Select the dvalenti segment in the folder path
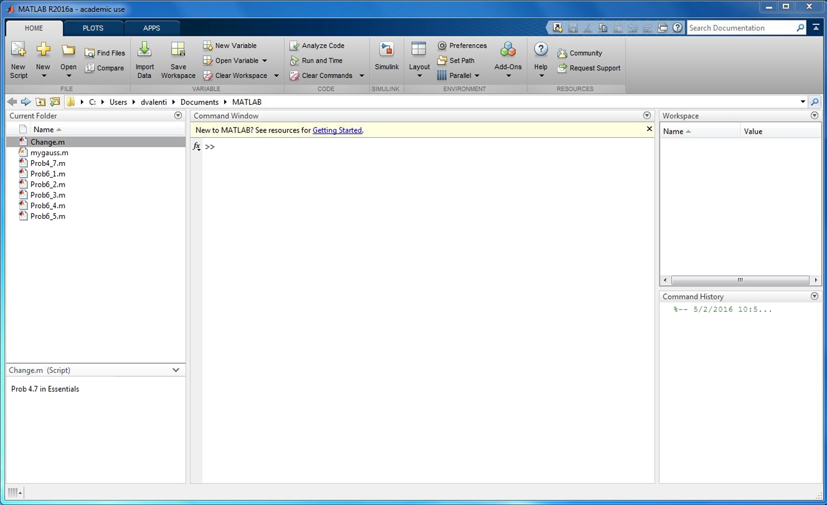827x505 pixels. click(x=154, y=102)
